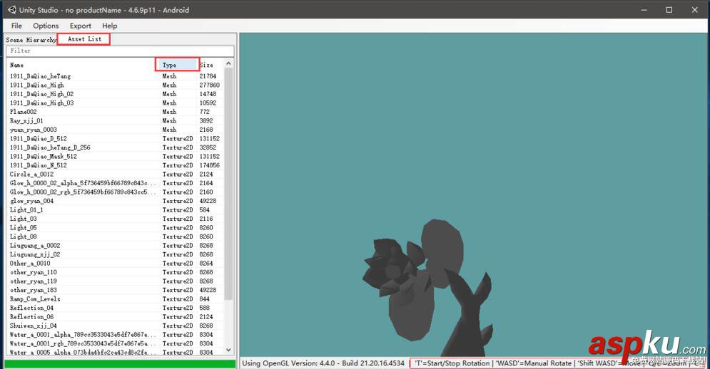Select the Liuguang_a_0002 texture row

coord(116,245)
